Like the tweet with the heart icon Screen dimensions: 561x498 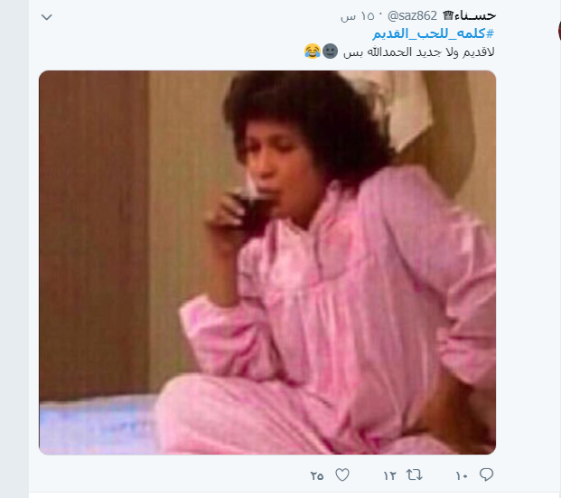[342, 475]
